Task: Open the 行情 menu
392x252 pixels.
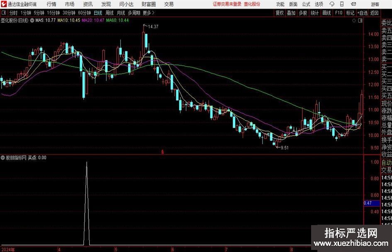Action: 51,4
